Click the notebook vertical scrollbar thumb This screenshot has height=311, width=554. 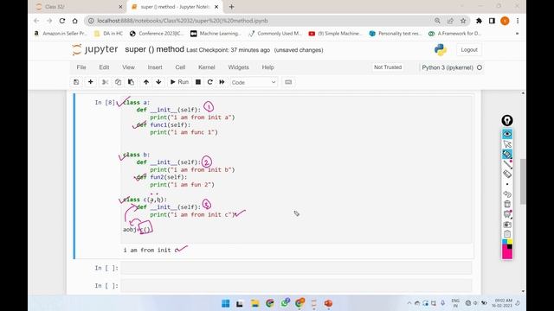click(523, 181)
